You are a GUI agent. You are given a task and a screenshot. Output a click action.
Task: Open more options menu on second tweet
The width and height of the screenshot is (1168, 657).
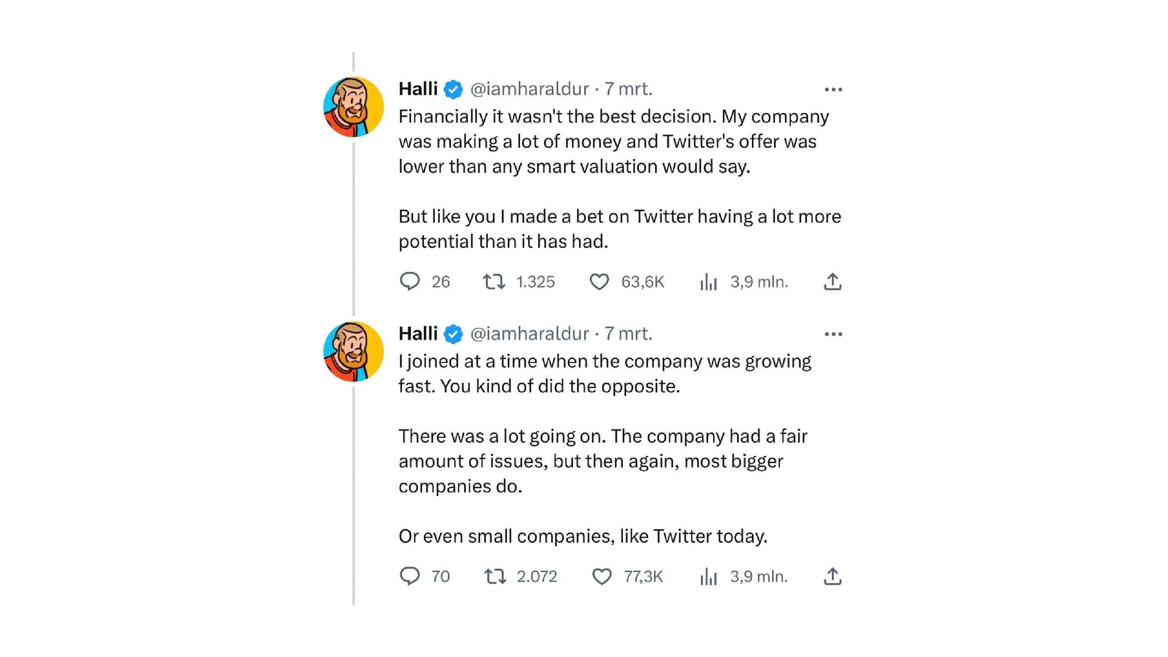pyautogui.click(x=833, y=334)
